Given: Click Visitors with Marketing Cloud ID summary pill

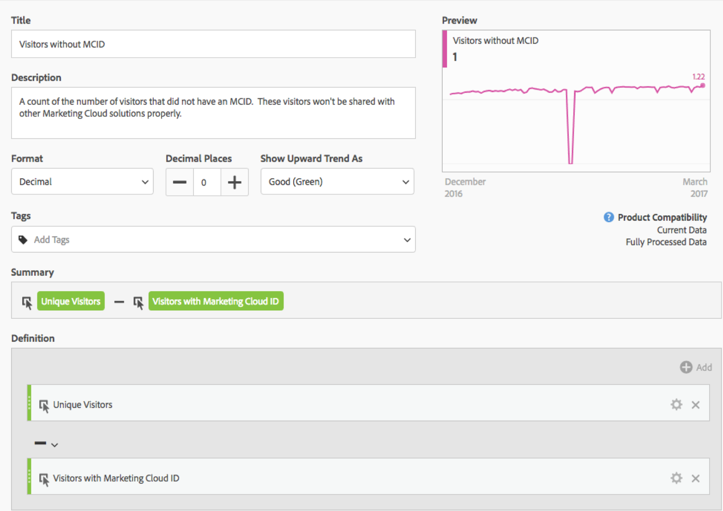Looking at the screenshot, I should 216,301.
